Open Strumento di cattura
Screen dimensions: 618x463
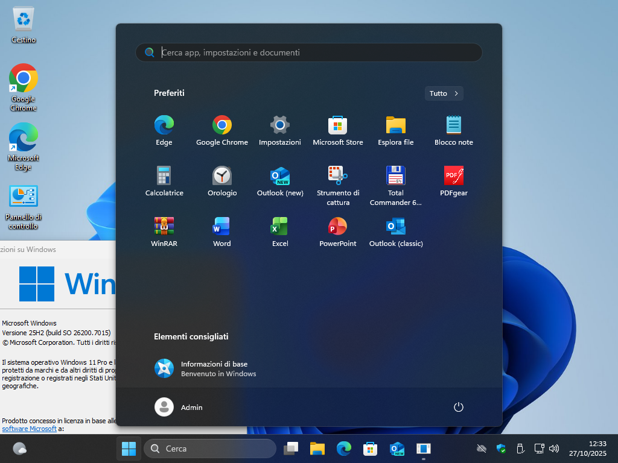pyautogui.click(x=338, y=186)
